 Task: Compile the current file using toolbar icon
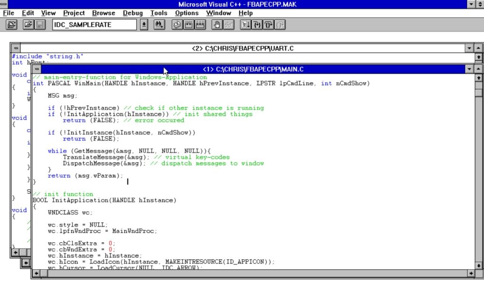pos(177,25)
